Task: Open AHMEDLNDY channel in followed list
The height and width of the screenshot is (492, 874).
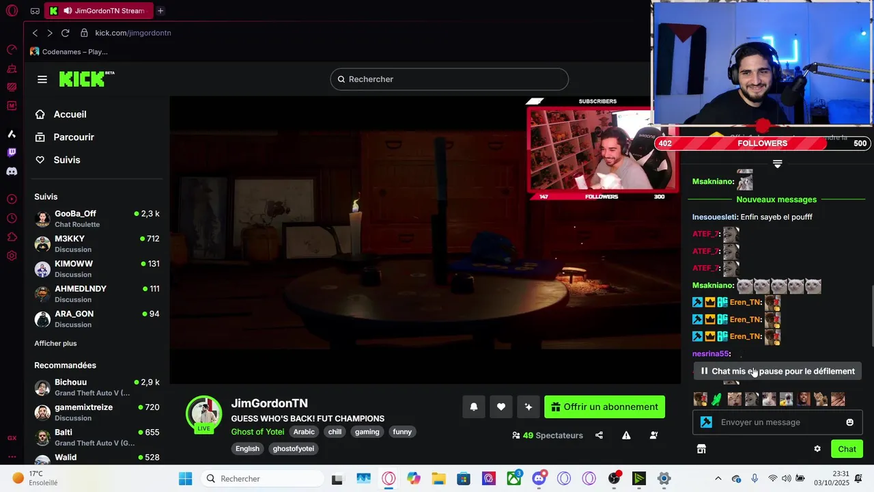Action: (97, 294)
